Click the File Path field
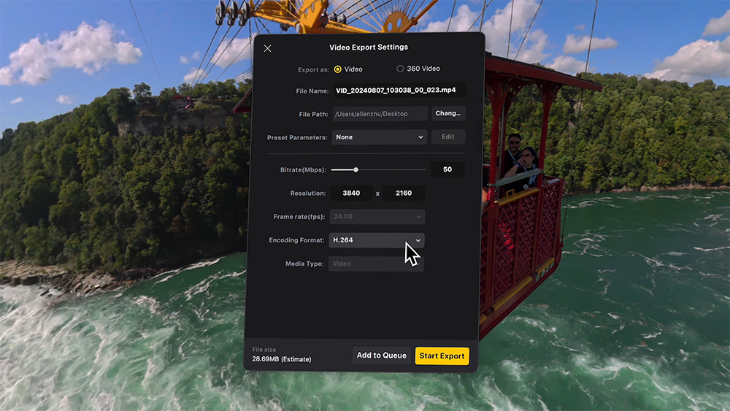The height and width of the screenshot is (411, 730). point(380,113)
